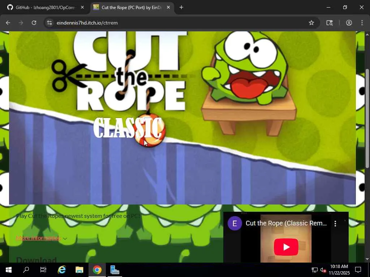
Task: Open the Server Manager taskbar icon
Action: coord(115,270)
